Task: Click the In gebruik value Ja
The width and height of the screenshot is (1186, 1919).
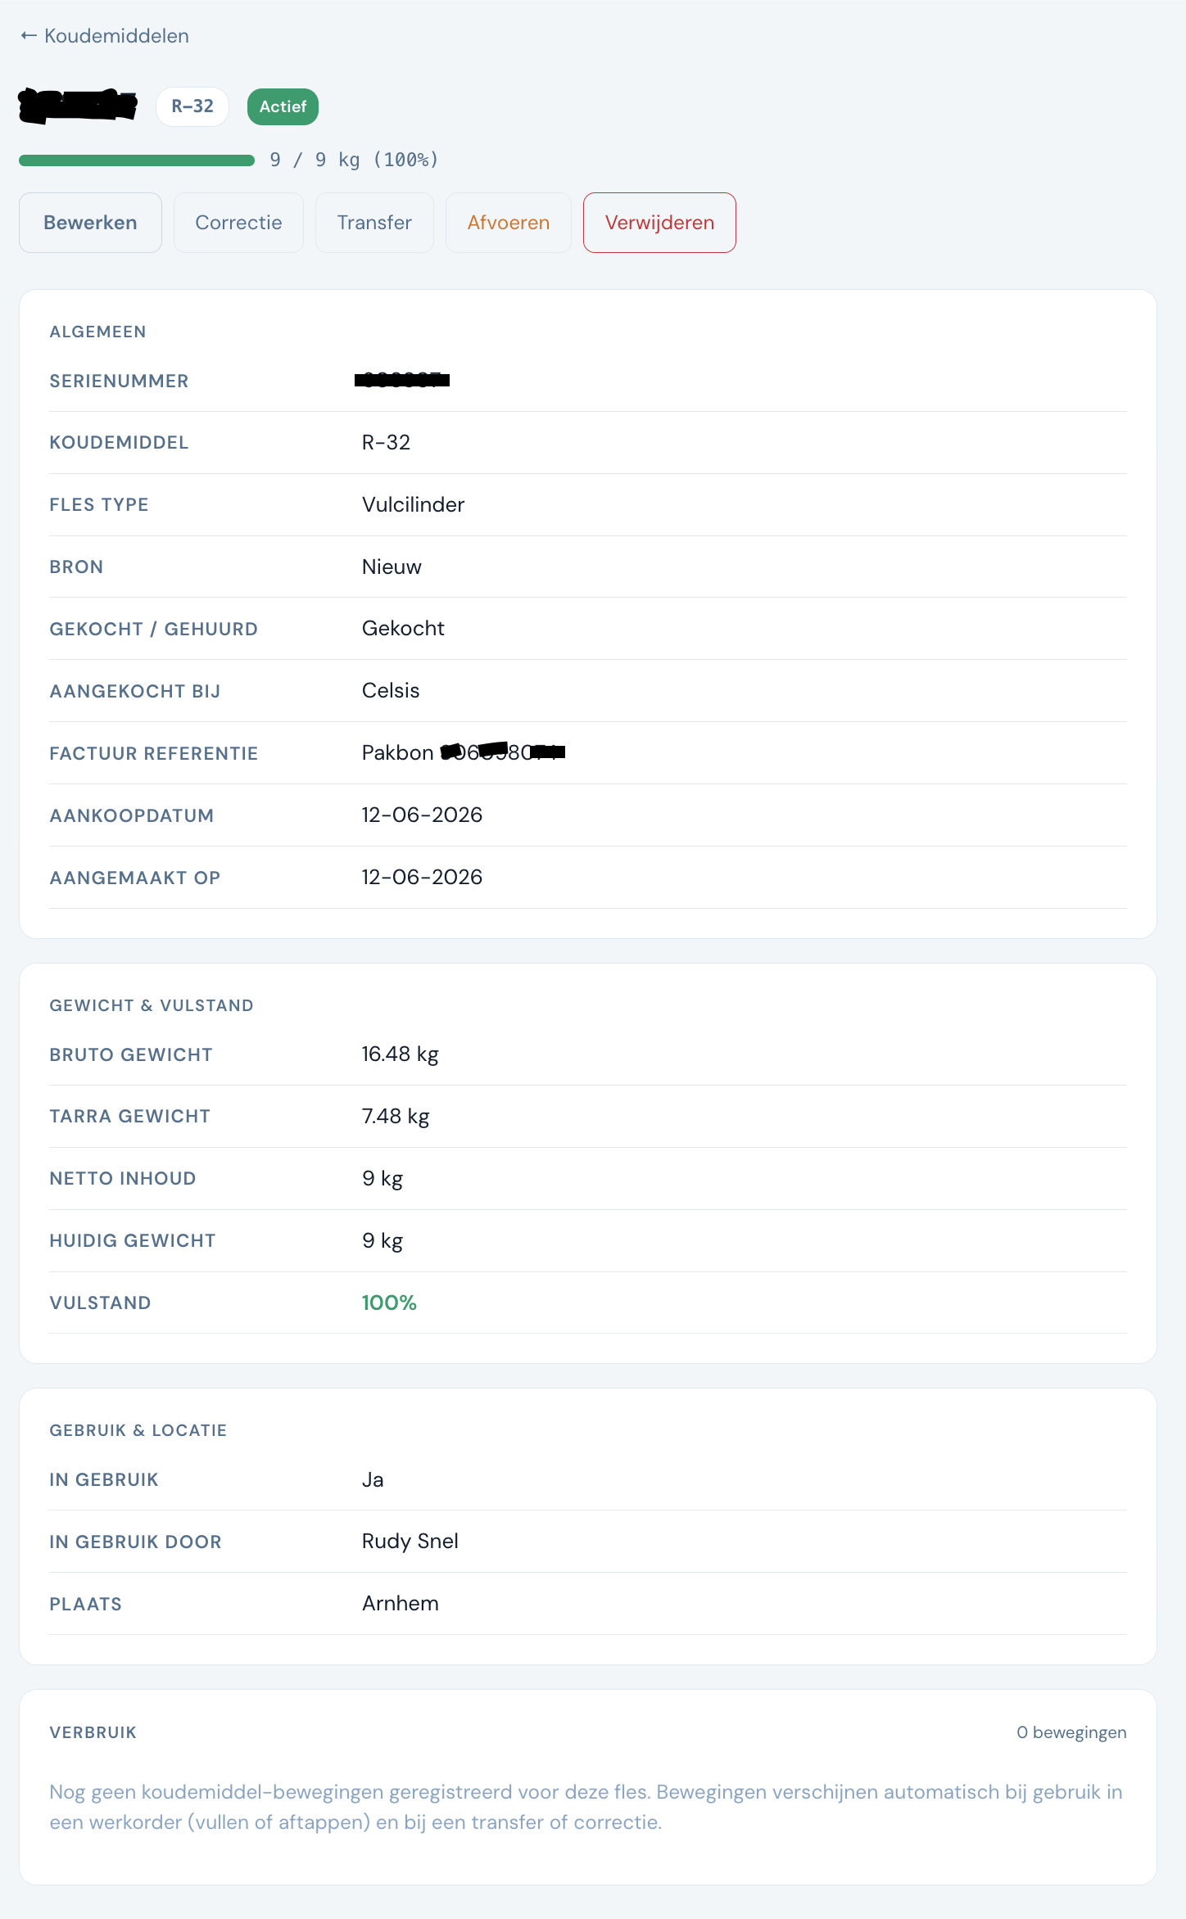Action: 373,1479
